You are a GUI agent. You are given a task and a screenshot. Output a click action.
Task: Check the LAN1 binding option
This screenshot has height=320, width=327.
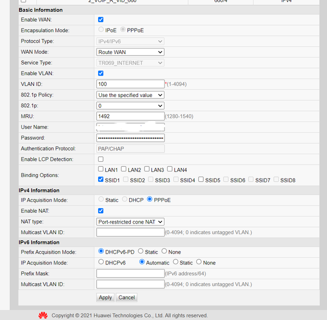tap(101, 169)
